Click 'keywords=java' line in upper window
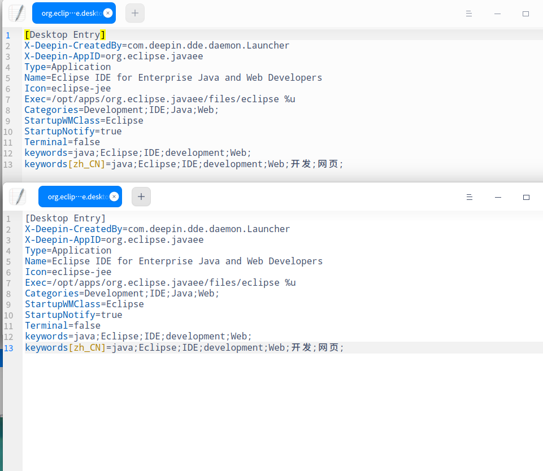 [x=138, y=152]
